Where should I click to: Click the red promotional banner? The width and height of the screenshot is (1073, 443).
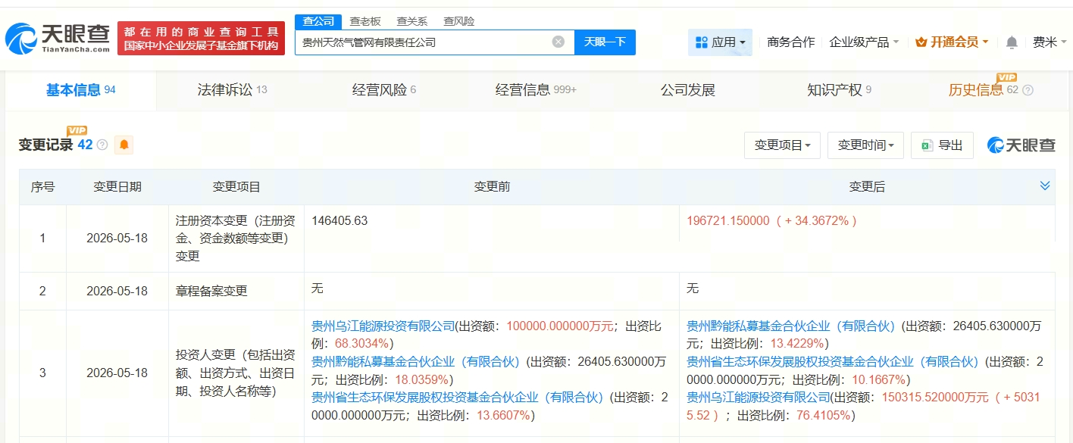201,38
